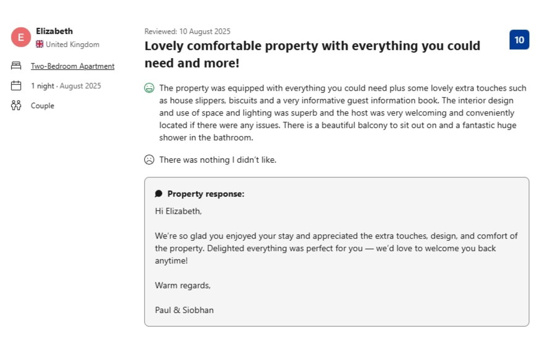The width and height of the screenshot is (543, 339).
Task: Click the couple travellers icon
Action: pos(16,106)
